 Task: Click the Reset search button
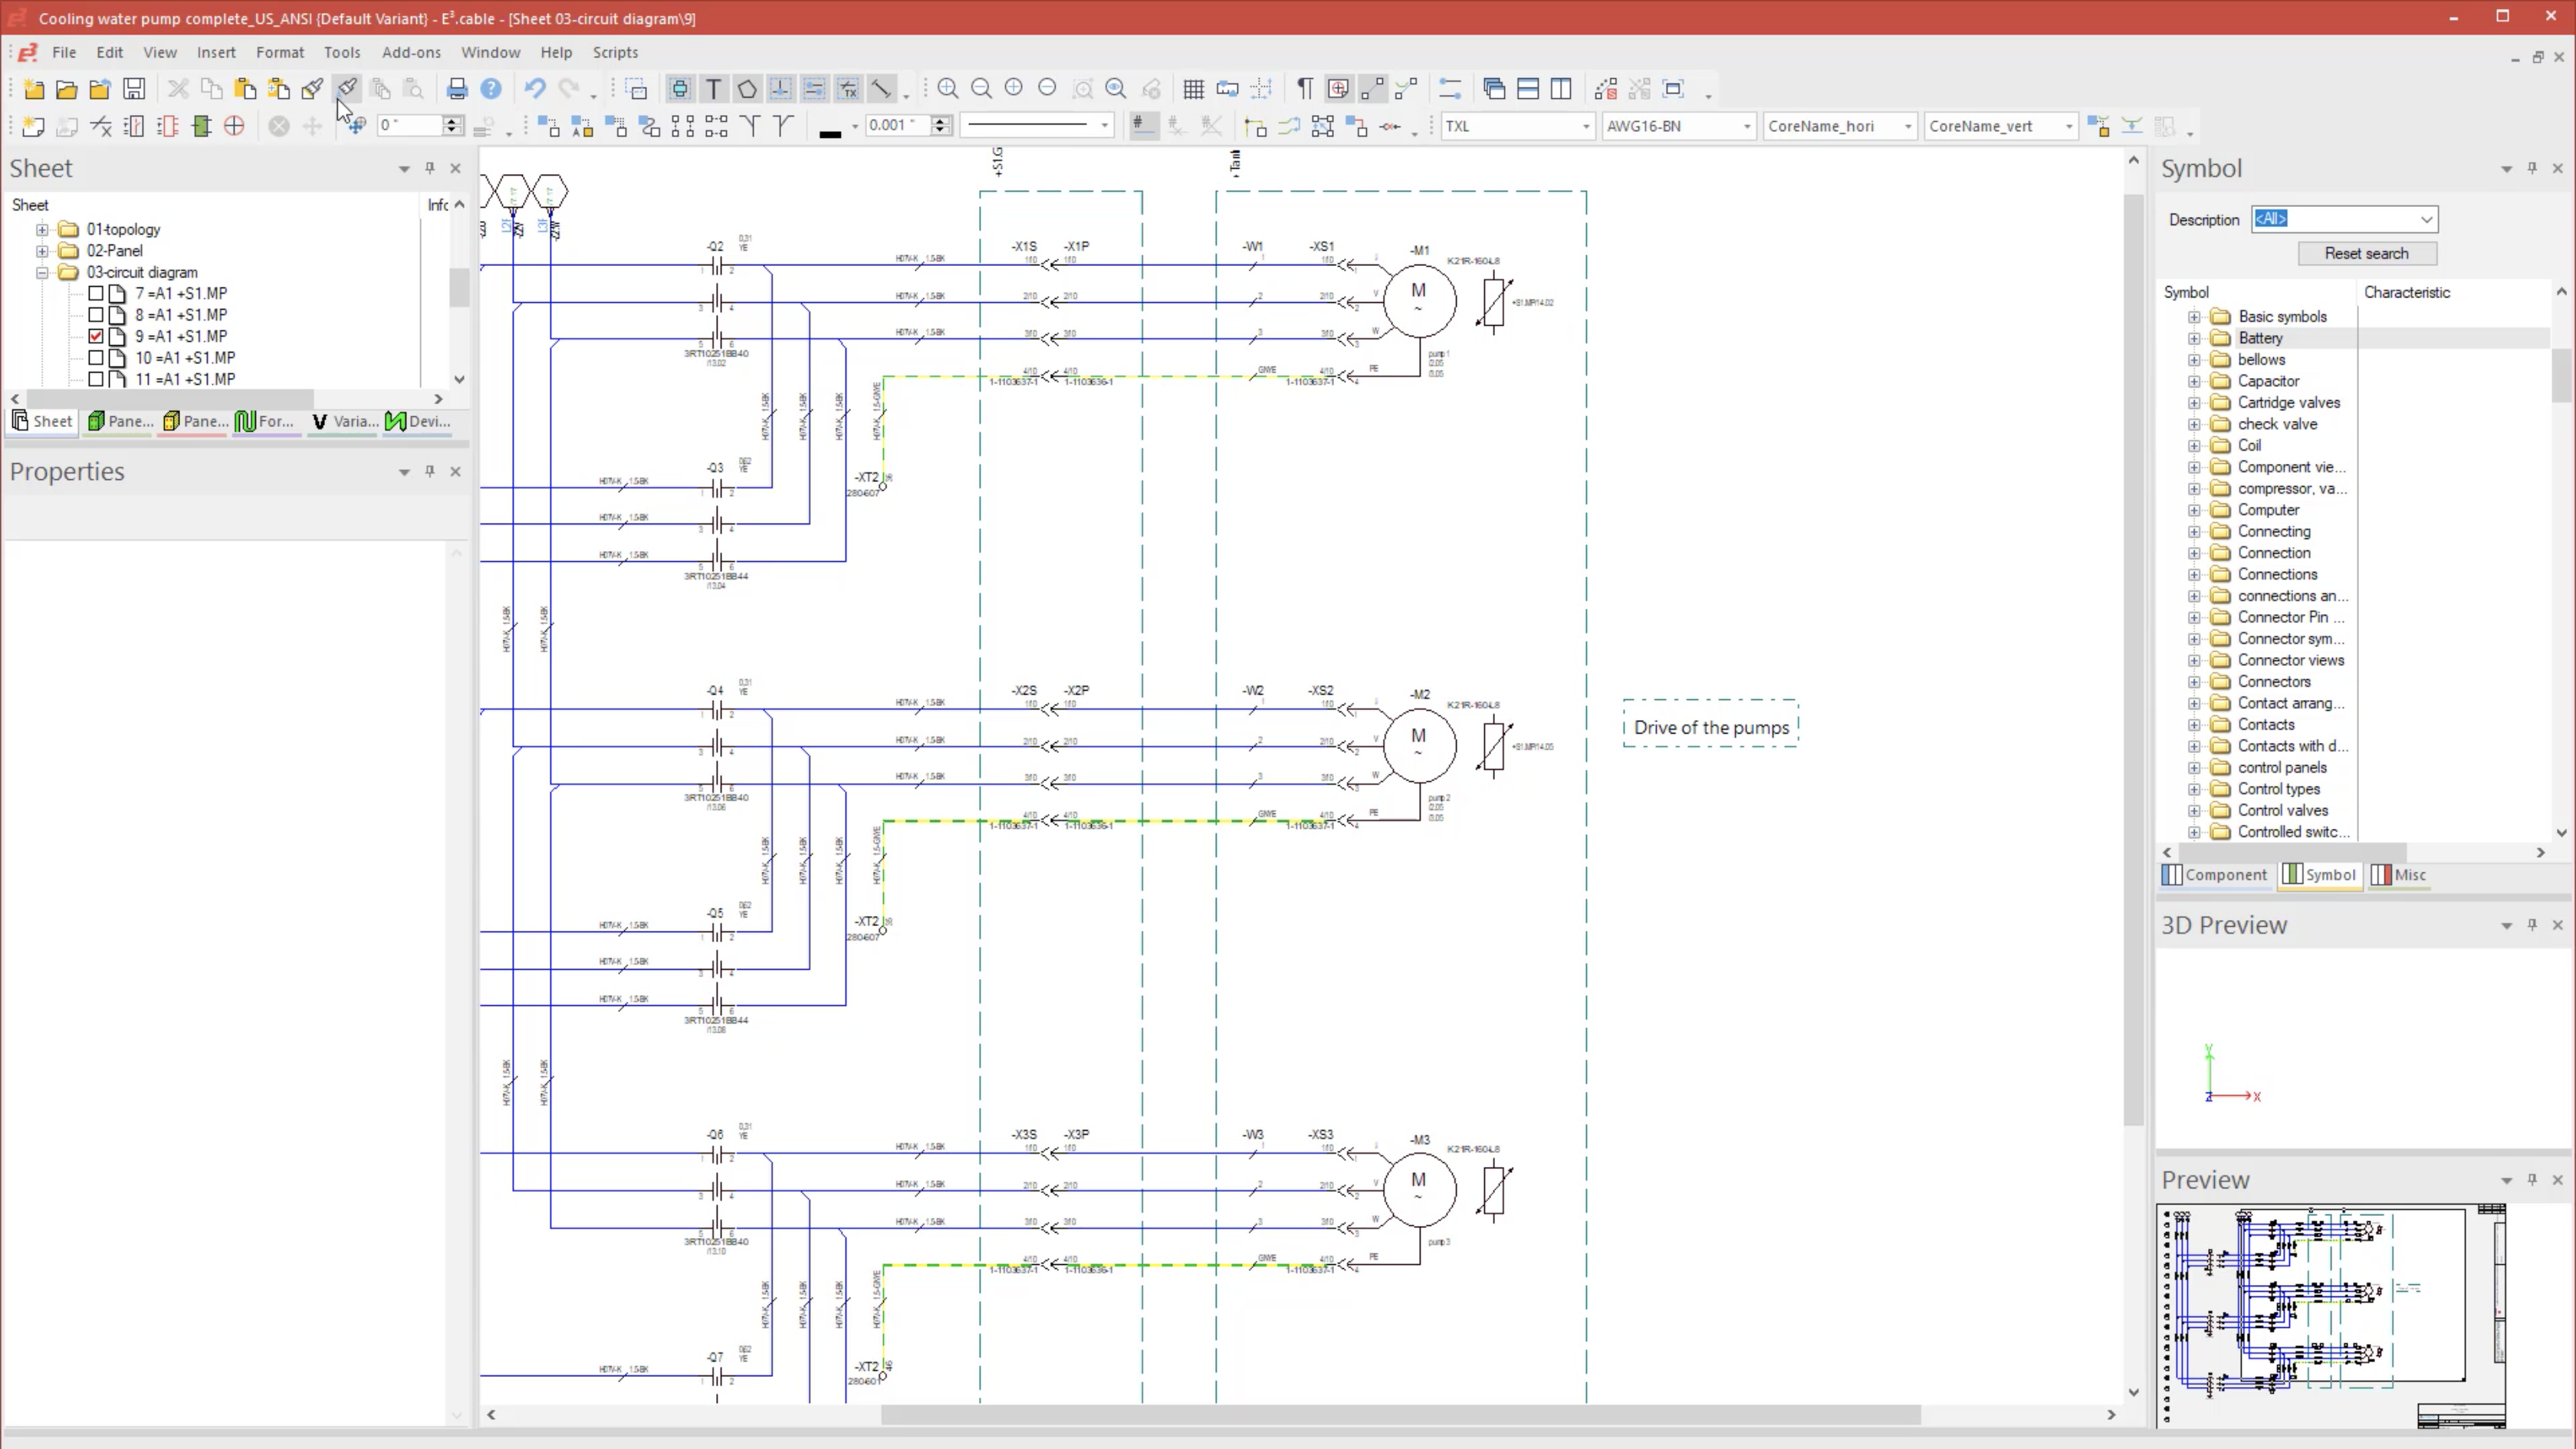[2366, 253]
